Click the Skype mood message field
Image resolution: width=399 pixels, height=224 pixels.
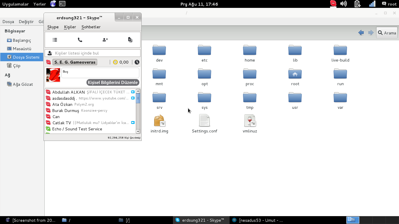(100, 73)
